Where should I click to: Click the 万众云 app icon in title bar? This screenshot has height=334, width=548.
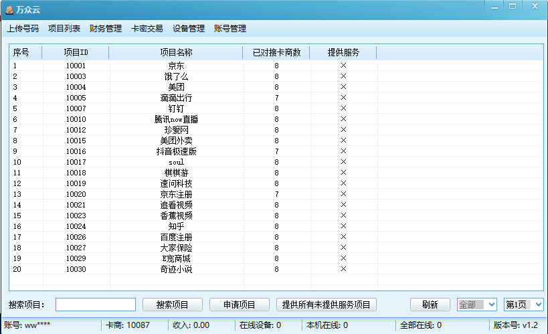[9, 10]
